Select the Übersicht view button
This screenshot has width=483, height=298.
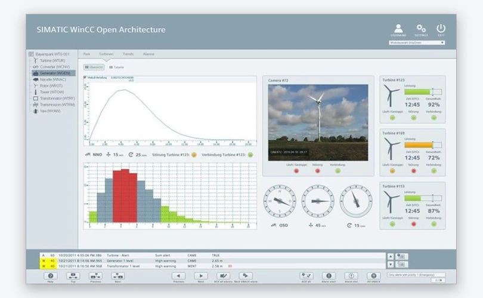tap(94, 67)
